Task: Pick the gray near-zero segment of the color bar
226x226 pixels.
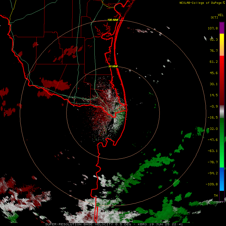Action: [x=222, y=112]
